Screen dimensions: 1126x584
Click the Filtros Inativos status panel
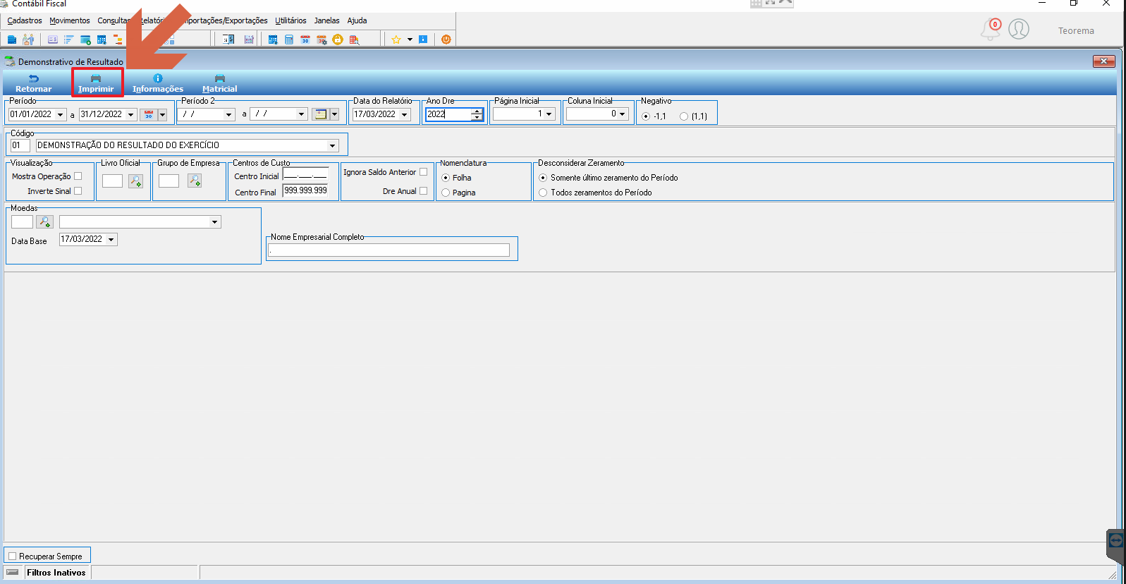[x=56, y=573]
